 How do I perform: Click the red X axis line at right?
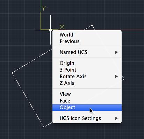coord(133,30)
